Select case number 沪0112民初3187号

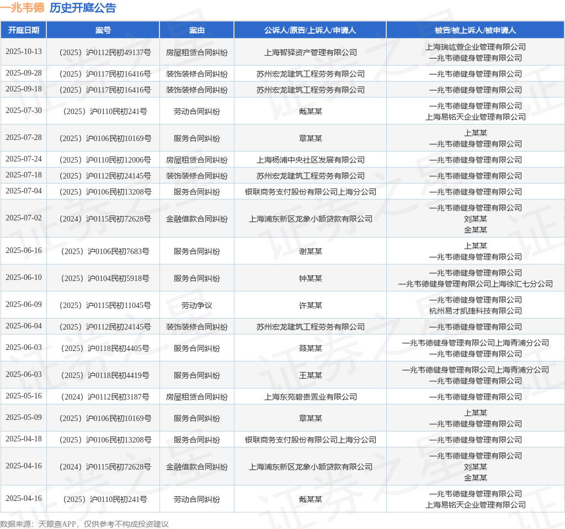pyautogui.click(x=105, y=397)
